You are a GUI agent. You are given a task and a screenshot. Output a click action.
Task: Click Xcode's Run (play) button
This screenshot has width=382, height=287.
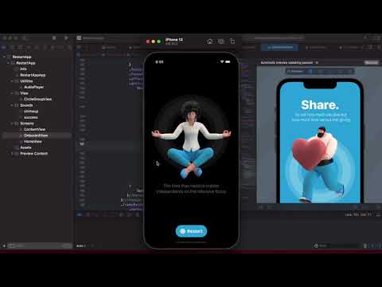tap(66, 38)
